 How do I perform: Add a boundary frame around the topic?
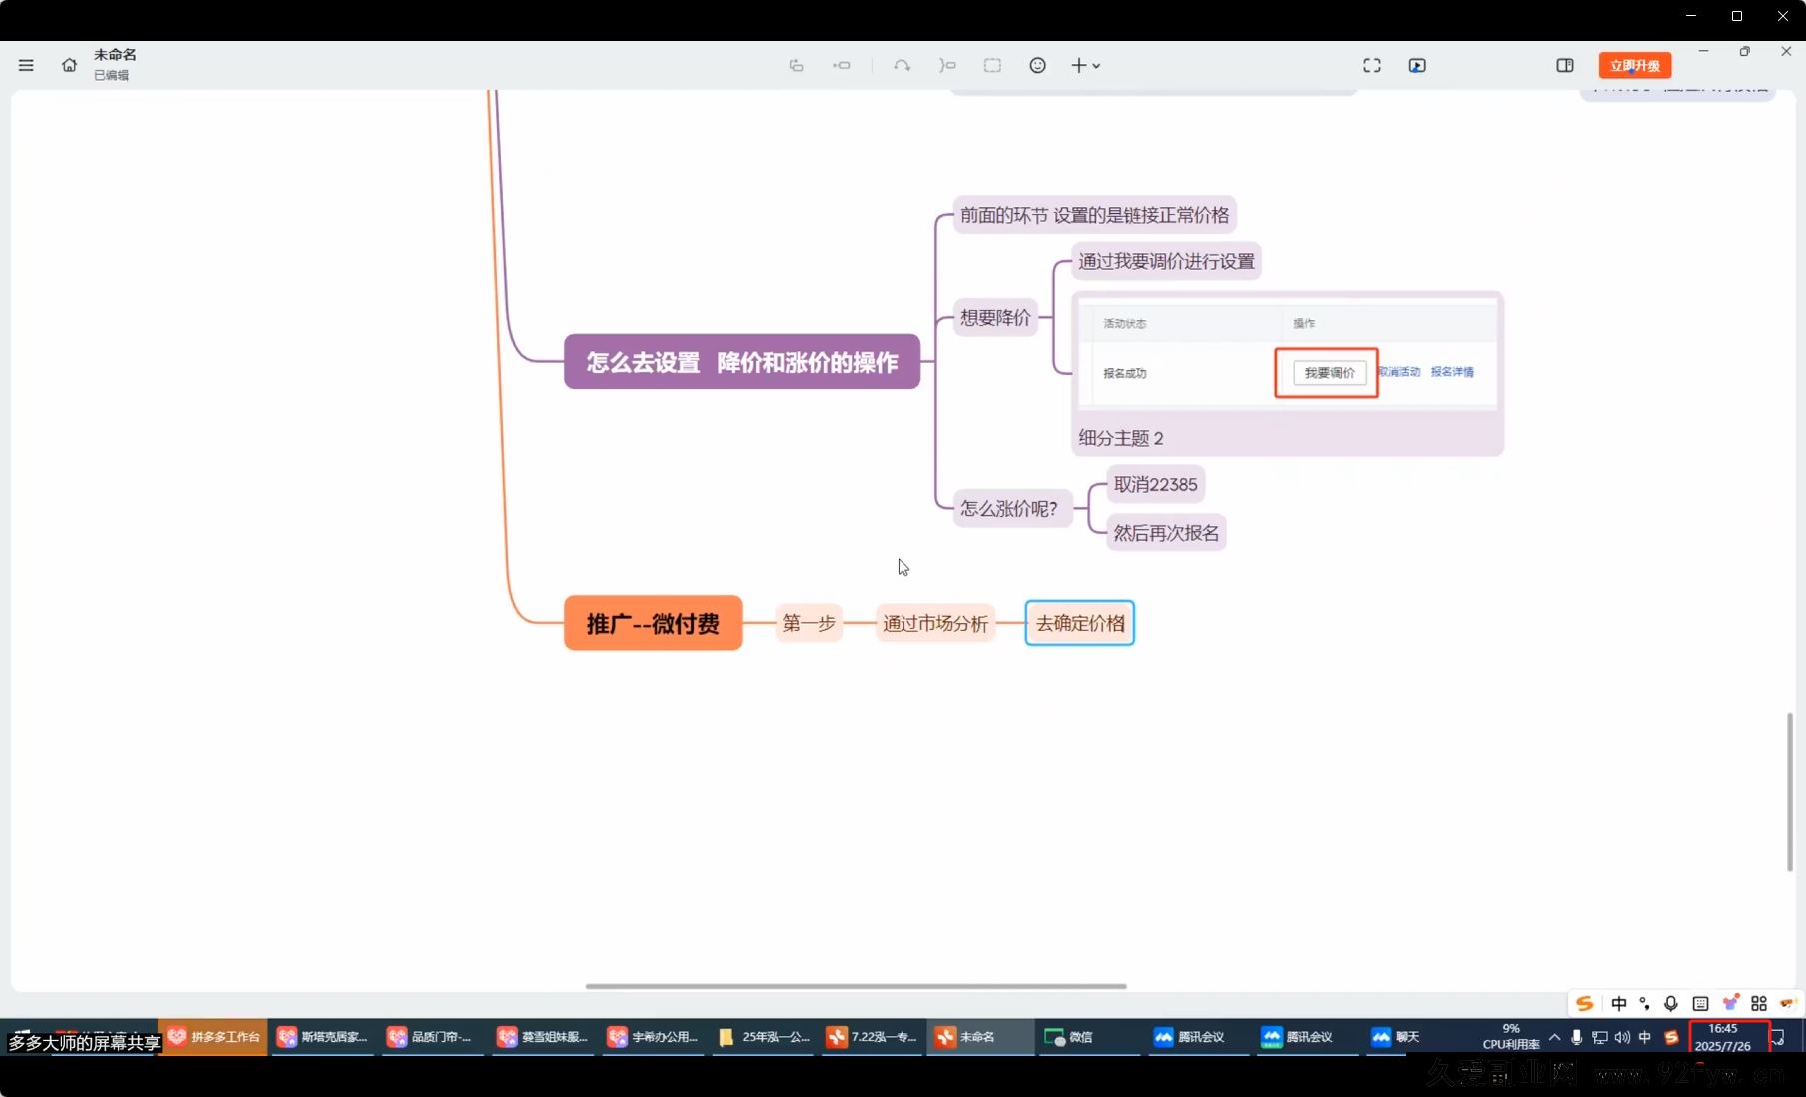(992, 65)
